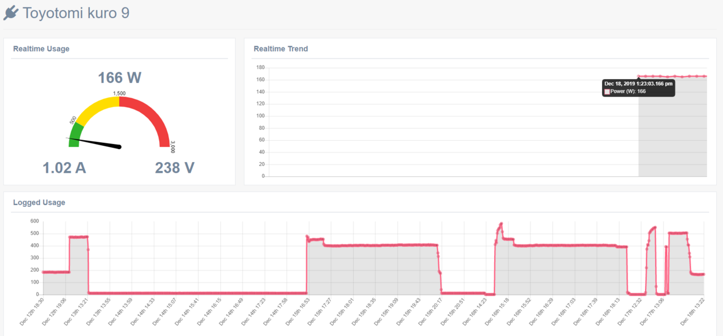Click the Dec 16th 14:23 axis label
This screenshot has width=723, height=336.
(x=473, y=312)
